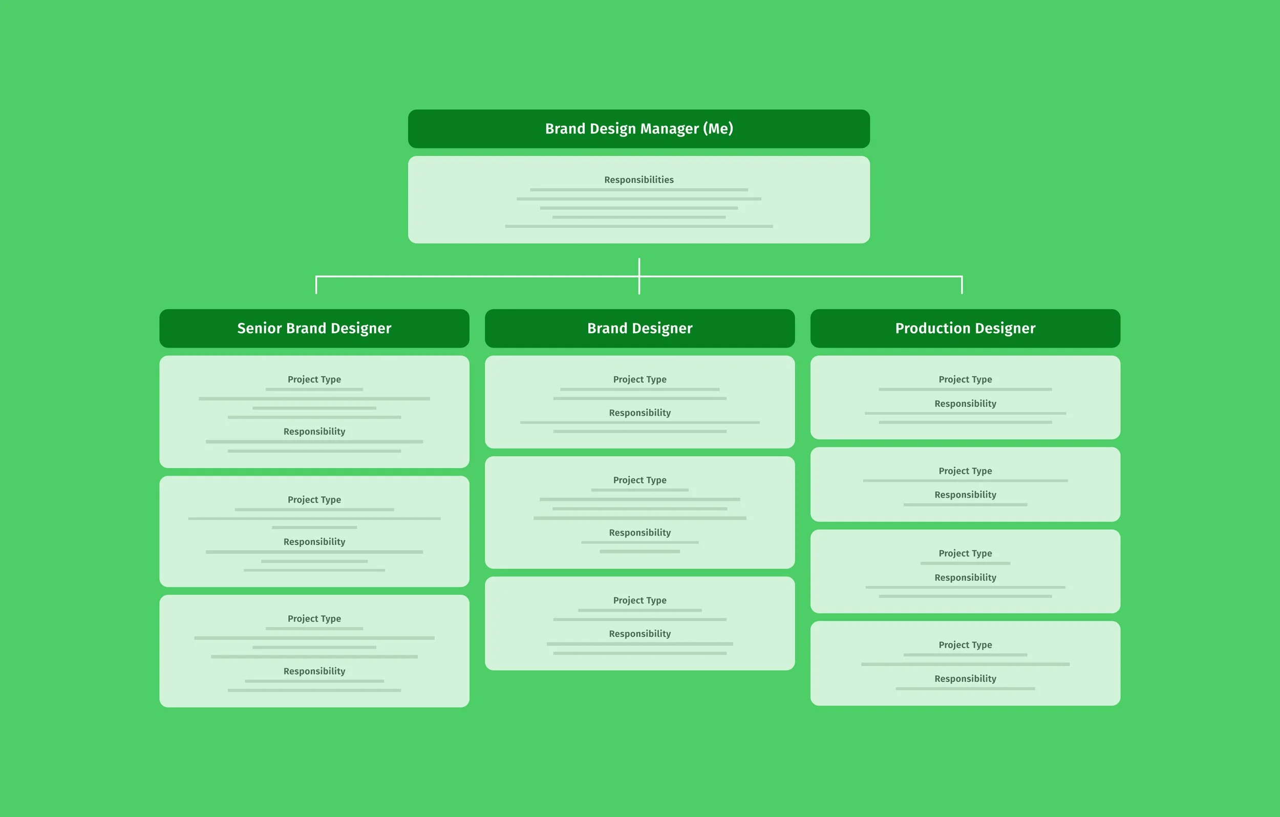The width and height of the screenshot is (1280, 817).
Task: Click Project Type label in first Senior card
Action: (x=314, y=379)
